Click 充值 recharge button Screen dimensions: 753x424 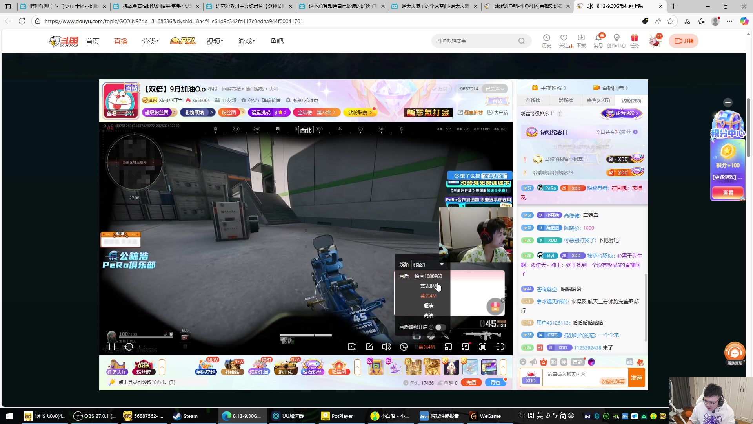point(471,382)
